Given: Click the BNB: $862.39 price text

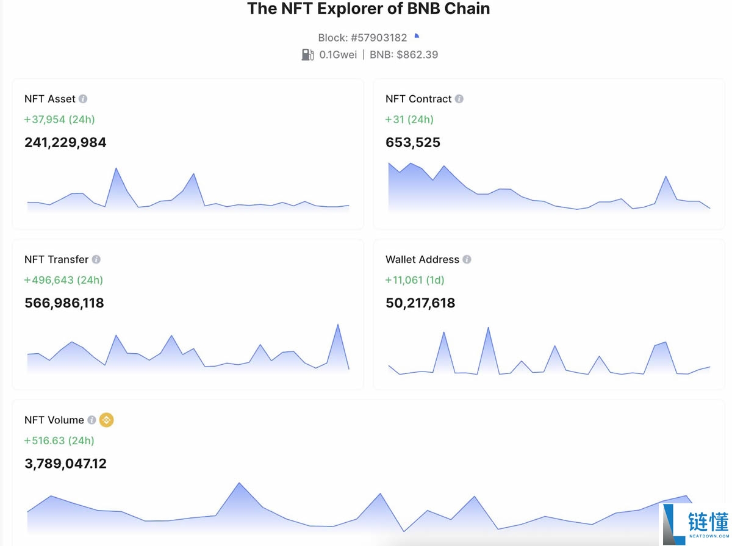Looking at the screenshot, I should pos(403,54).
